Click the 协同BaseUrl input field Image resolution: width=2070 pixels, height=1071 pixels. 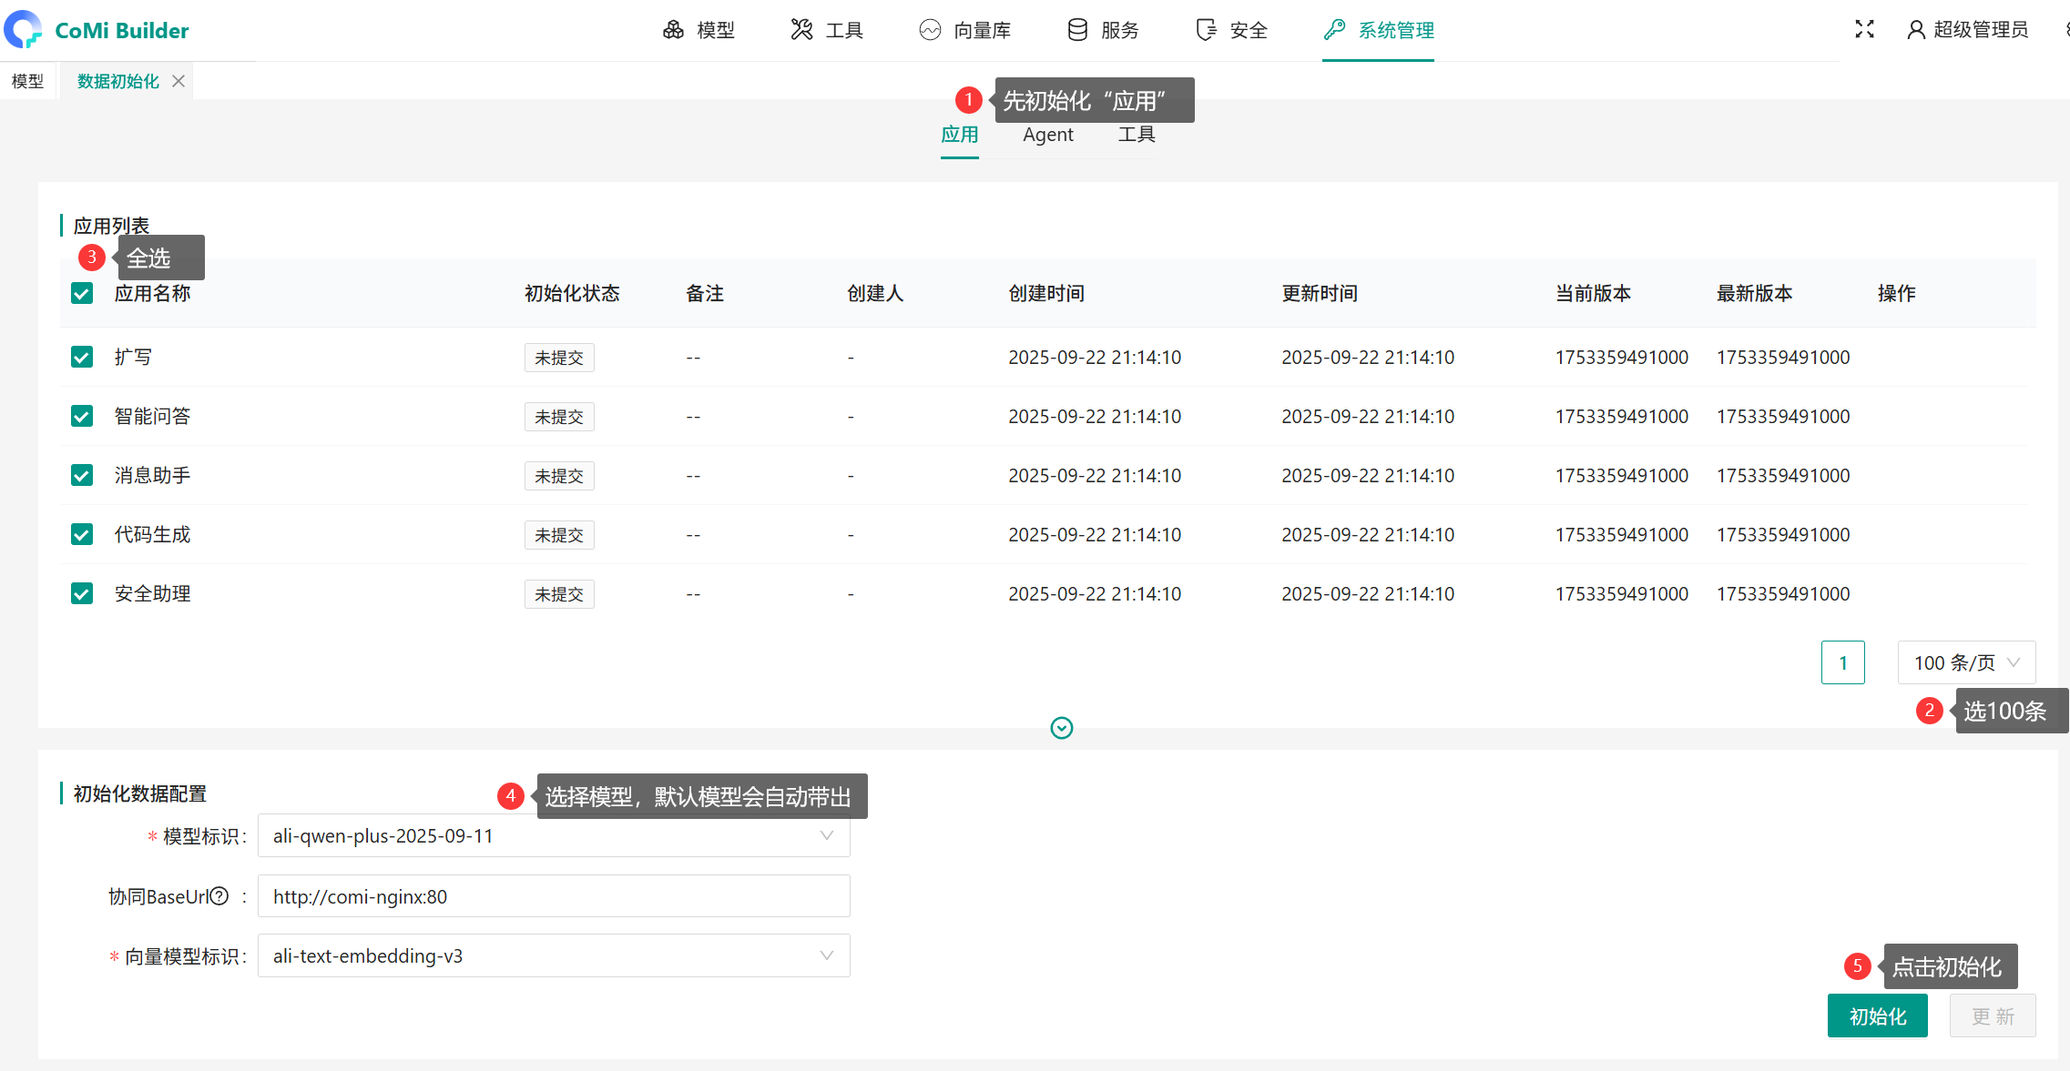[x=554, y=896]
